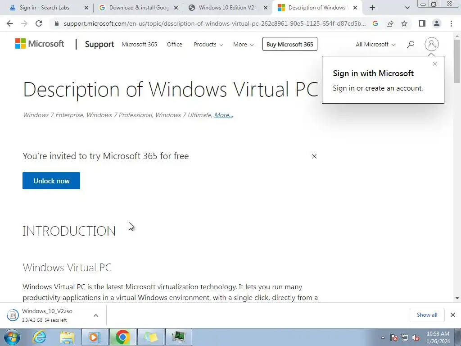The height and width of the screenshot is (346, 461).
Task: Open Microsoft 365 nav link
Action: (x=140, y=45)
